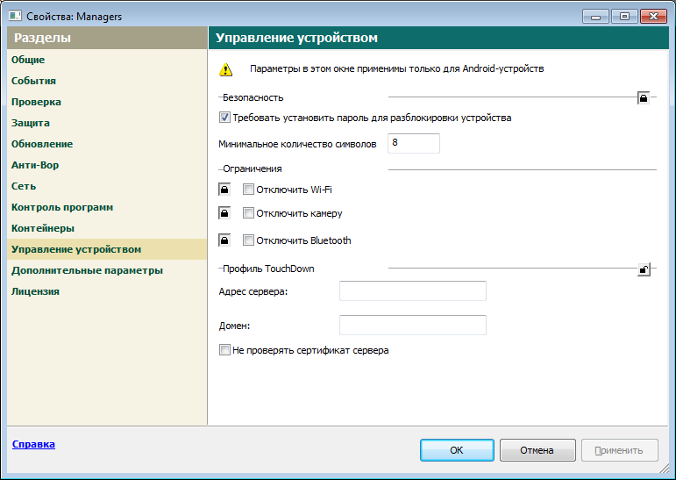Enable the Отключить камеру checkbox
Viewport: 676px width, 480px height.
248,213
